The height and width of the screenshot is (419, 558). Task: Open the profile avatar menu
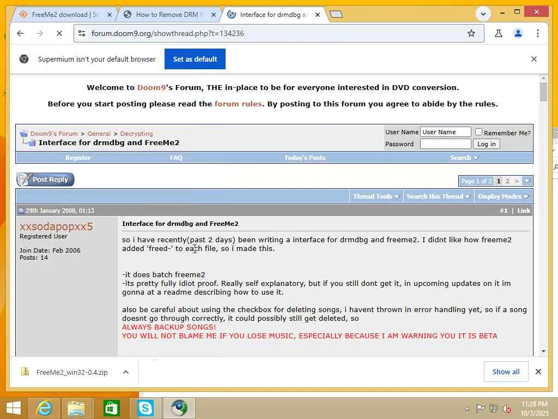click(518, 33)
